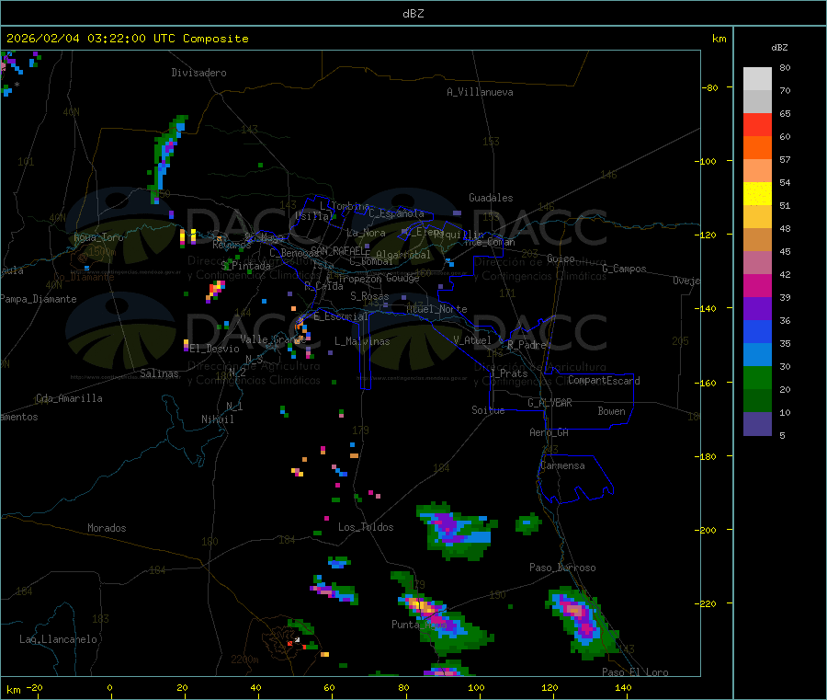Click the storm echo cell beside Paso_Barroso
The height and width of the screenshot is (700, 827).
pyautogui.click(x=582, y=622)
